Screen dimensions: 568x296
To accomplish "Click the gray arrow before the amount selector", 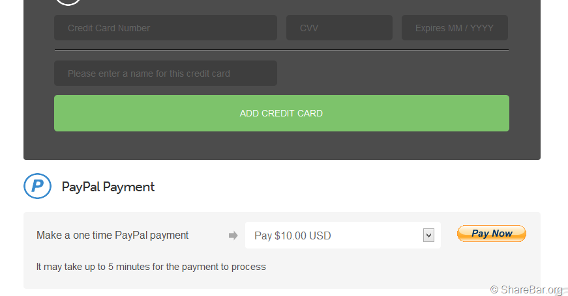I will (x=233, y=235).
